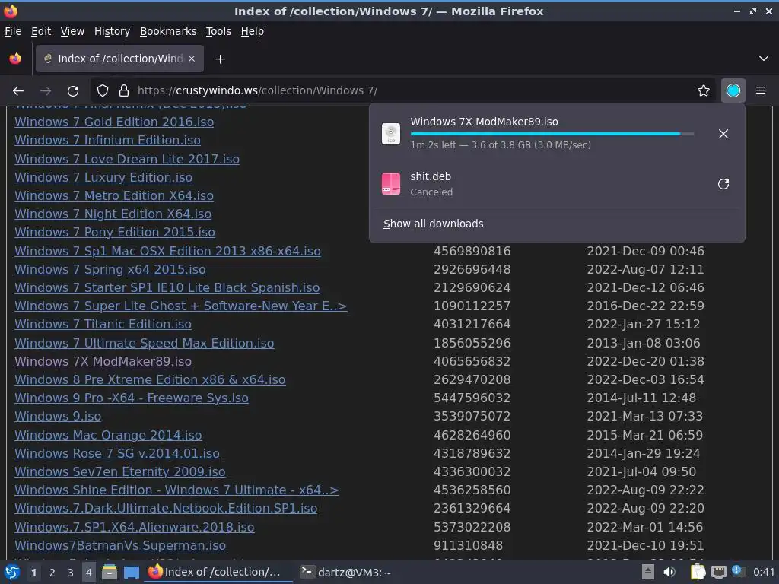Click the ISO download progress bar
Screen dimensions: 779x584
[552, 134]
